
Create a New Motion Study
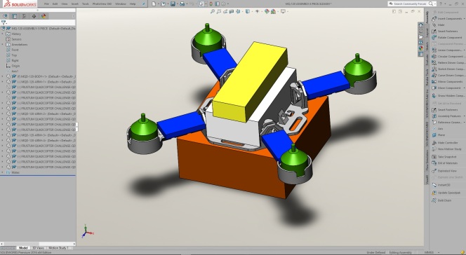(446, 149)
